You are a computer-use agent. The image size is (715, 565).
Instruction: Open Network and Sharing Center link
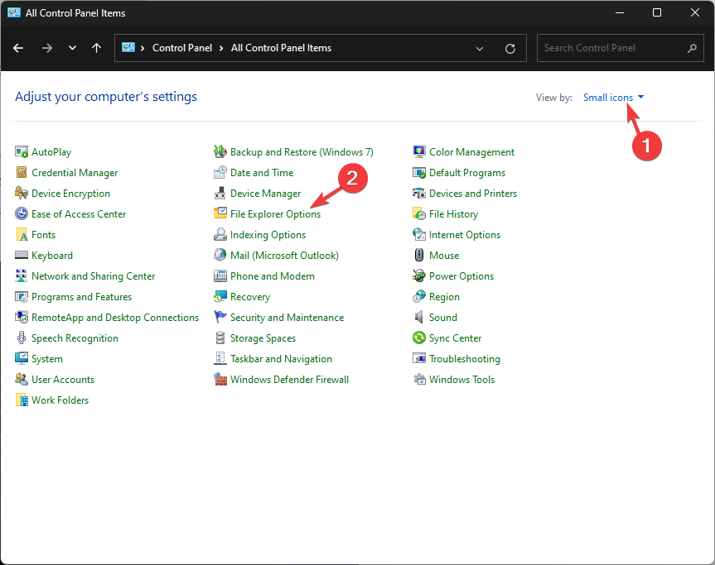93,276
